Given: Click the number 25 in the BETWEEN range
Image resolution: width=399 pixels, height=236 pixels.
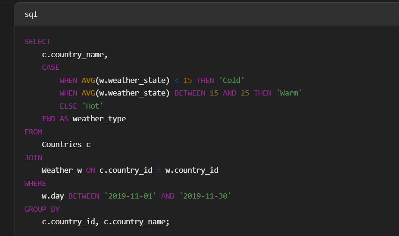Looking at the screenshot, I should pyautogui.click(x=245, y=93).
